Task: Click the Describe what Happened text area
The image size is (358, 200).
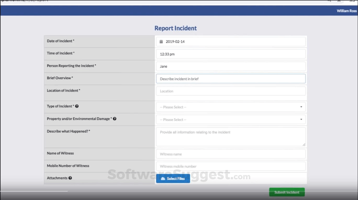Action: coord(231,136)
